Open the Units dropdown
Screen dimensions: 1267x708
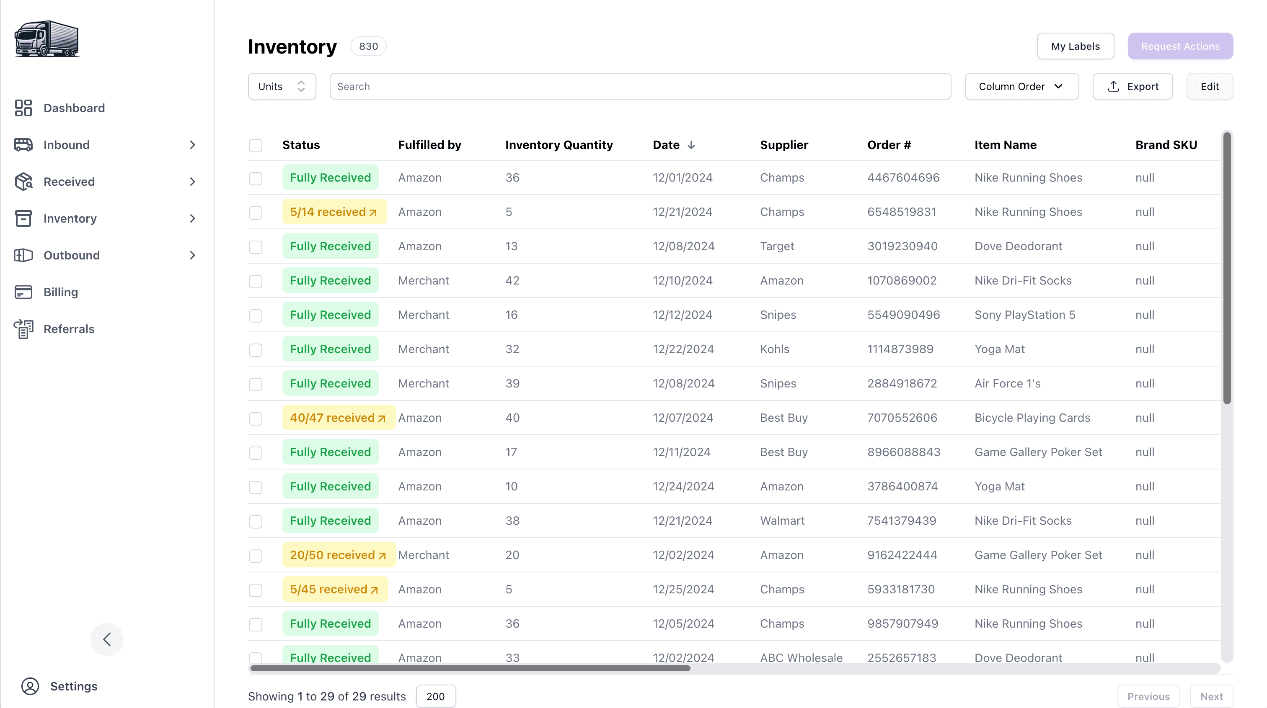click(x=282, y=87)
